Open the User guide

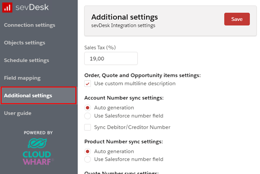17,113
